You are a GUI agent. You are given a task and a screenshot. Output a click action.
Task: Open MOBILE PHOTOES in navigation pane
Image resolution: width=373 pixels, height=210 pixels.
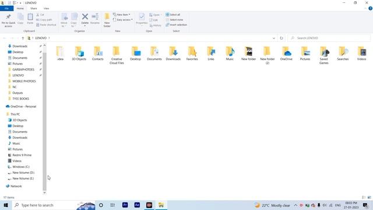click(x=24, y=81)
